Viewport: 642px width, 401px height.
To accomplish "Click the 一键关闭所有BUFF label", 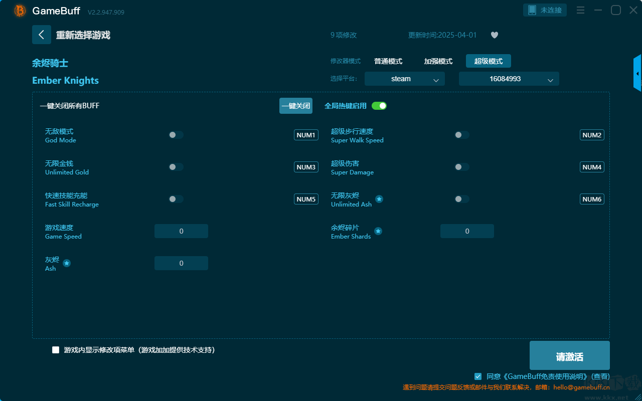I will tap(70, 106).
